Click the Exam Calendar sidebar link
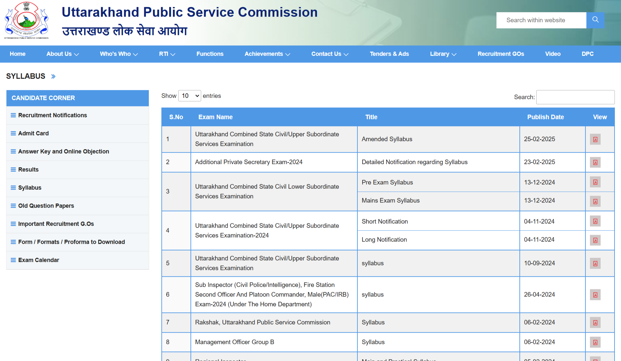Image resolution: width=621 pixels, height=361 pixels. [38, 260]
